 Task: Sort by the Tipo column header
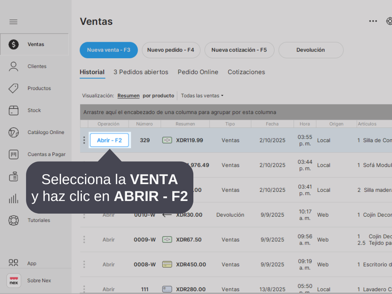pyautogui.click(x=230, y=124)
